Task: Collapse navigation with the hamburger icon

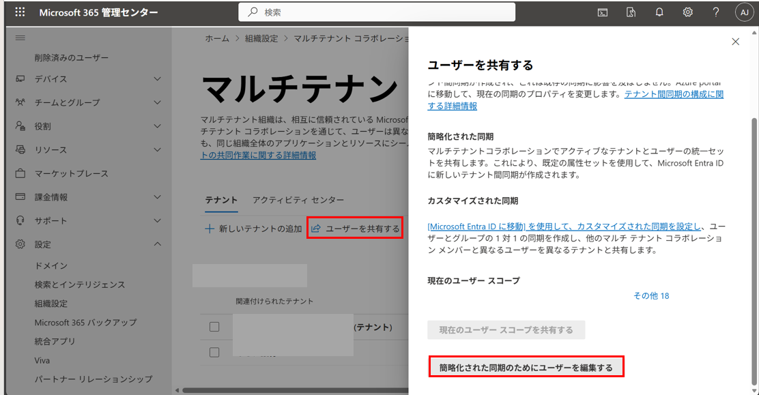Action: pos(20,38)
